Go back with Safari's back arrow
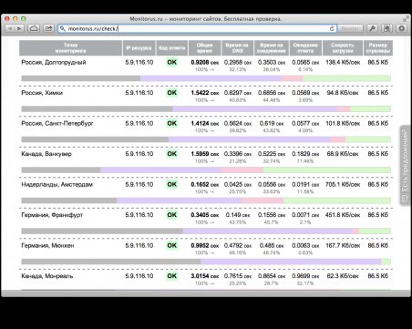Screen dimensions: 412x329 click(10, 28)
